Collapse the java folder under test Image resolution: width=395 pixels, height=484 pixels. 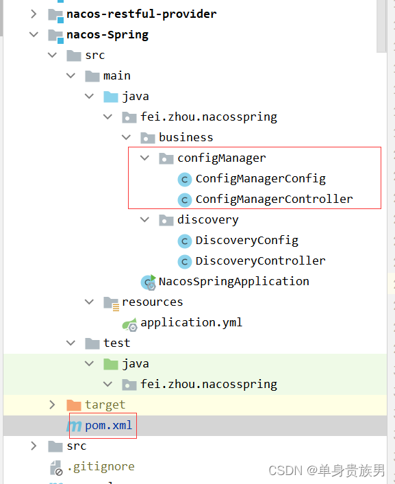coord(90,363)
